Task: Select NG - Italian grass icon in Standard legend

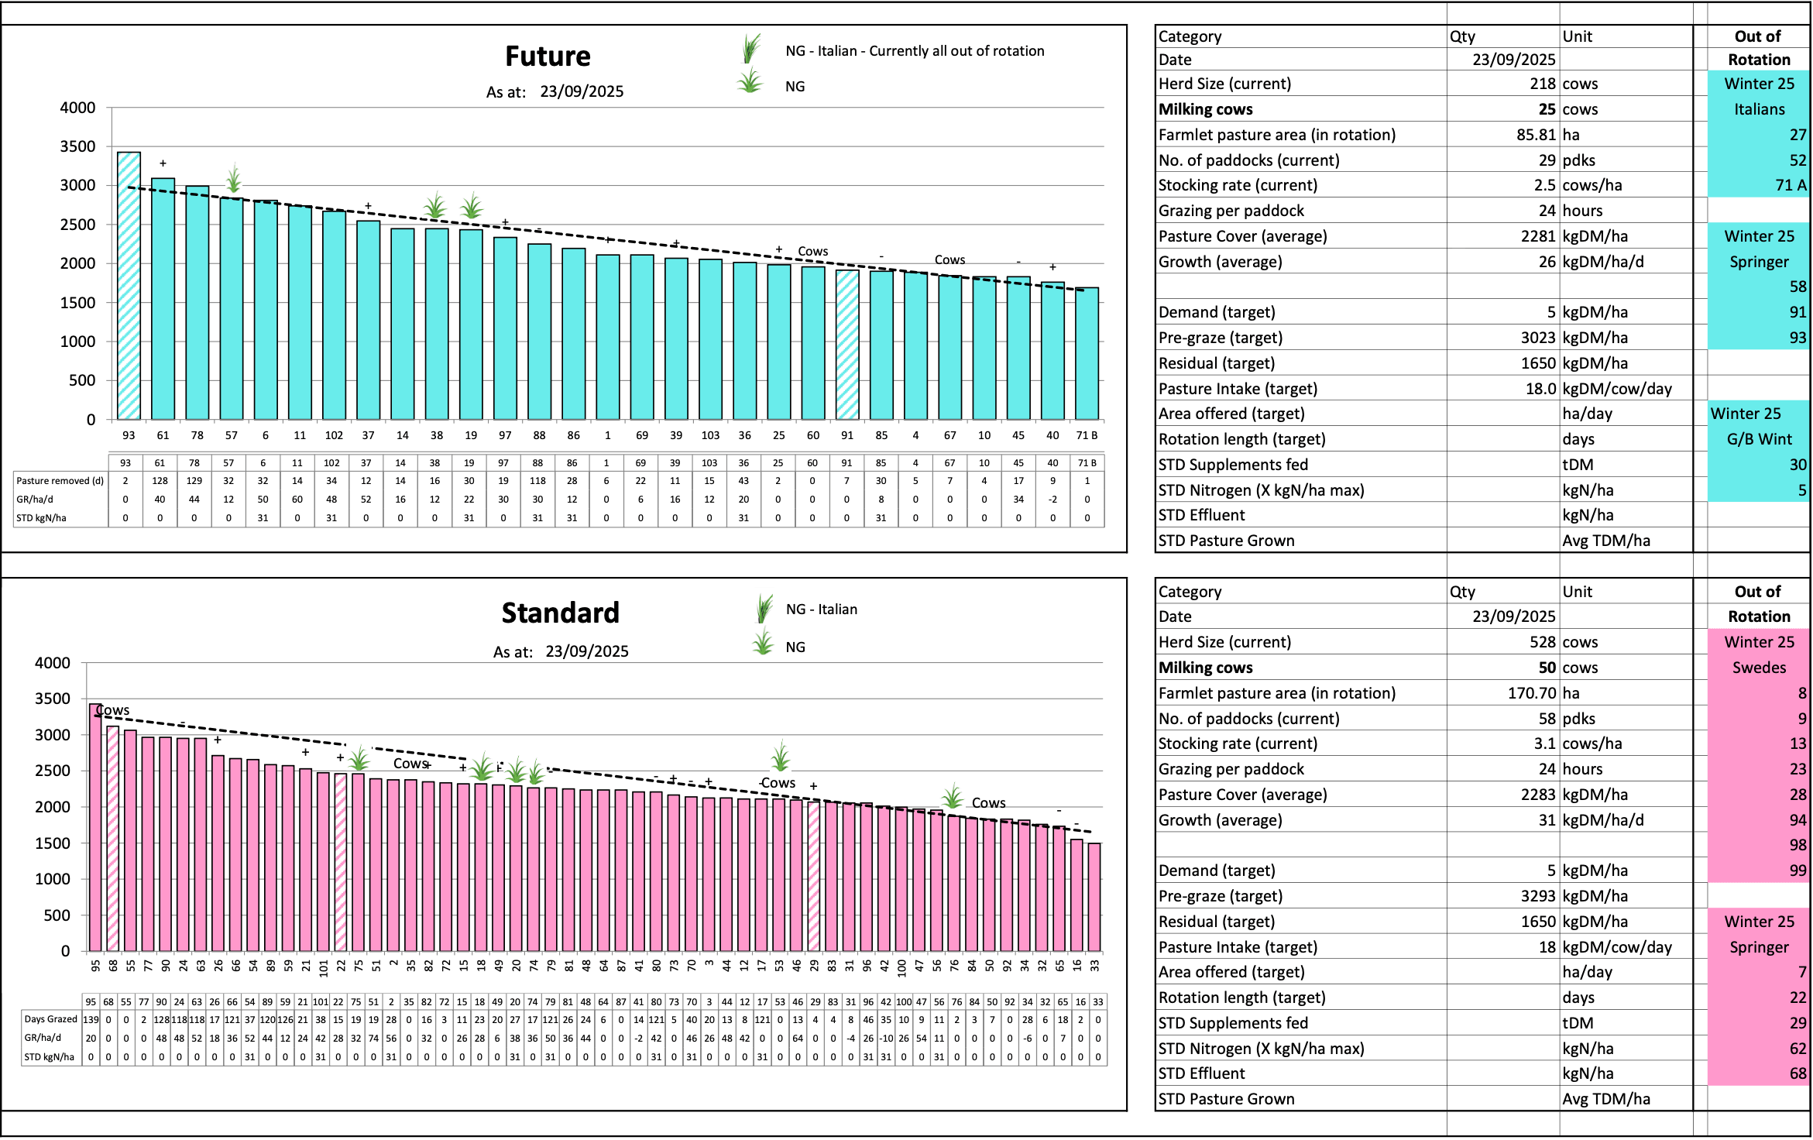Action: [x=764, y=609]
